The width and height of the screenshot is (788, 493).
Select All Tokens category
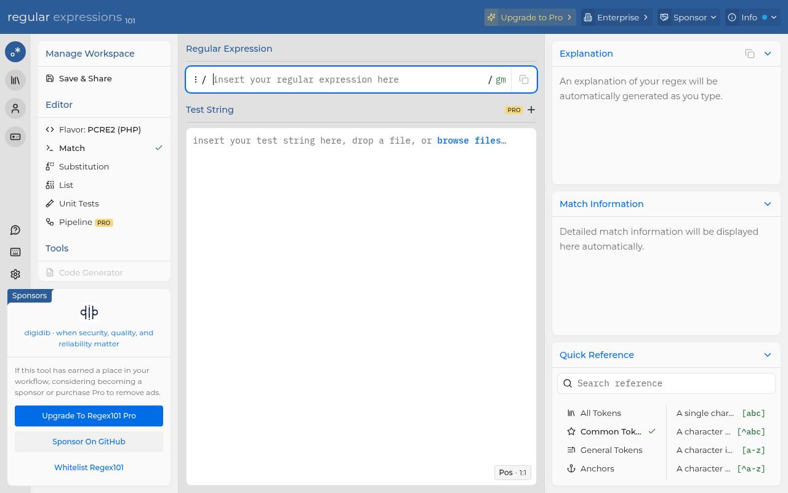point(611,413)
